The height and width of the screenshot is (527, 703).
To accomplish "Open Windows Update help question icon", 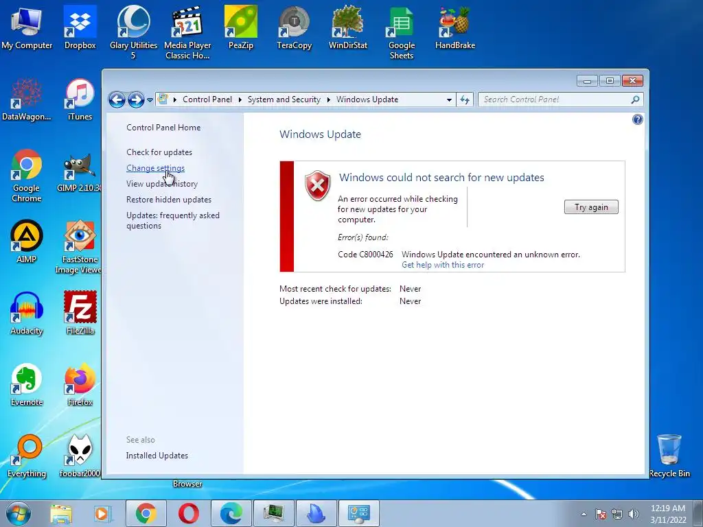I will point(637,119).
